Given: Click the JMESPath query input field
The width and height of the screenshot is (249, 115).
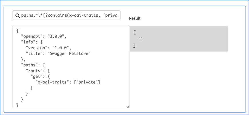Looking at the screenshot, I should click(x=69, y=15).
